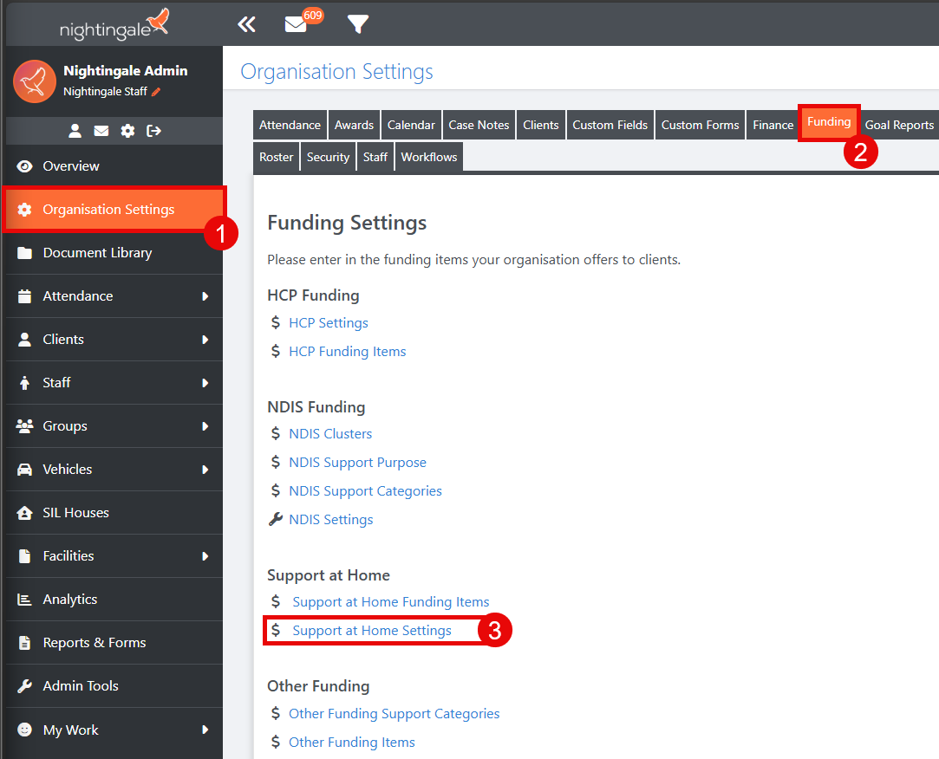Expand the Clients sidebar menu arrow
This screenshot has width=939, height=759.
tap(205, 340)
